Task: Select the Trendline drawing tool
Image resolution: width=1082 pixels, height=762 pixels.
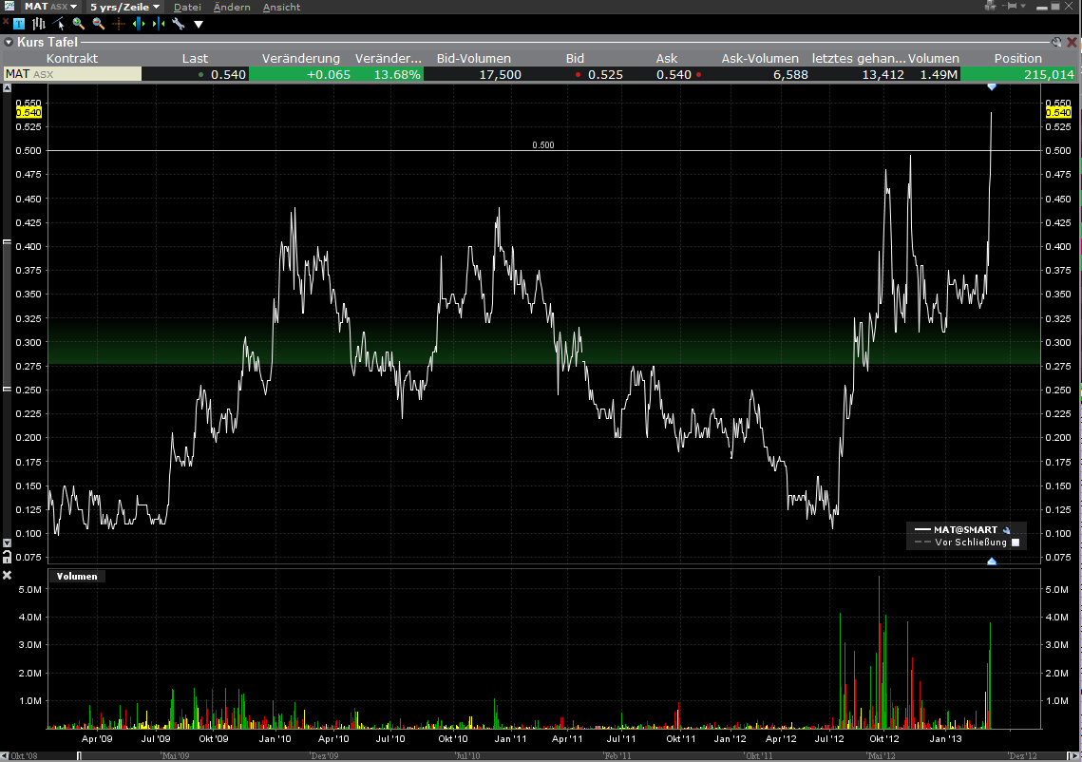Action: 57,24
